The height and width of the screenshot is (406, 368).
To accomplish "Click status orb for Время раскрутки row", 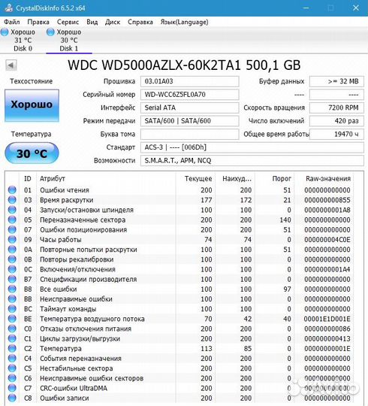I will point(12,200).
